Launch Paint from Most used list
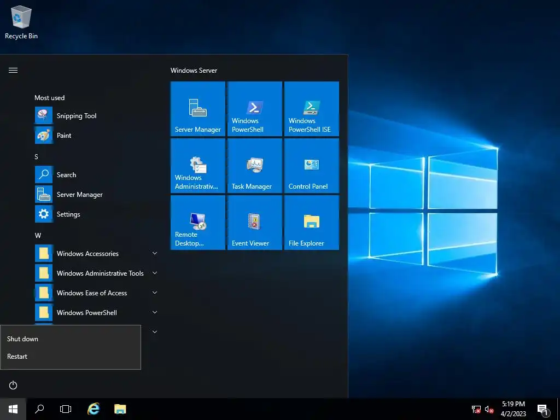560x420 pixels. click(x=96, y=136)
